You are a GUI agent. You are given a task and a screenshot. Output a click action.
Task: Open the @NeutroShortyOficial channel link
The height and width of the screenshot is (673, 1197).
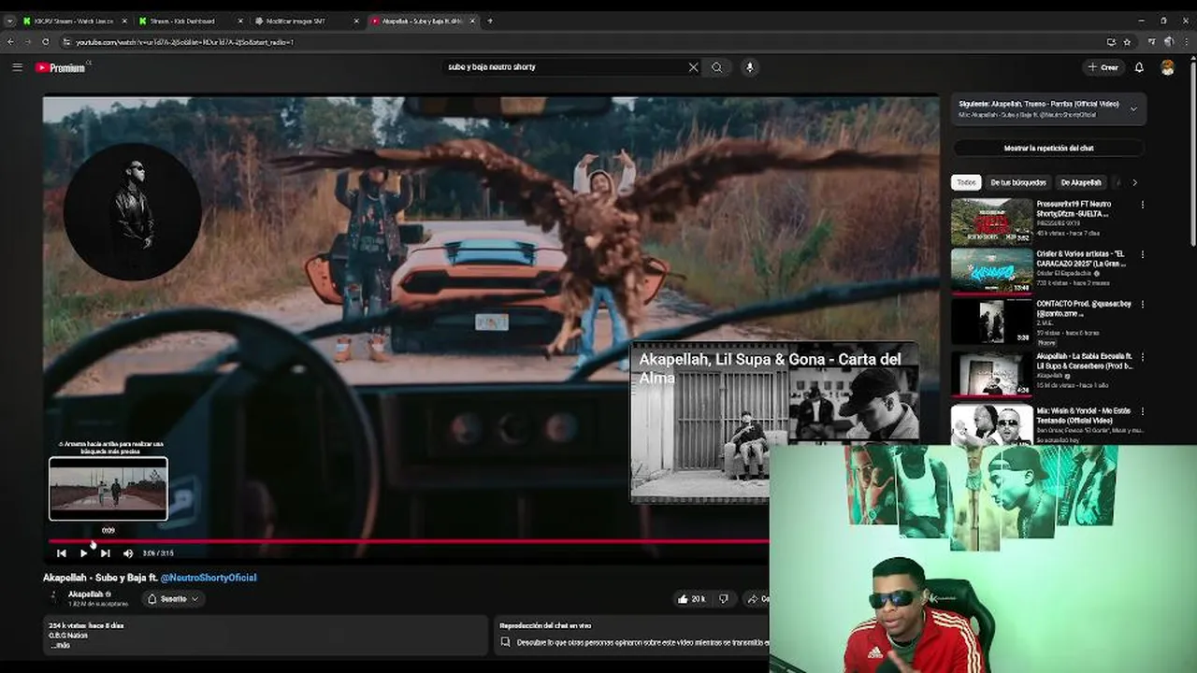pos(209,578)
